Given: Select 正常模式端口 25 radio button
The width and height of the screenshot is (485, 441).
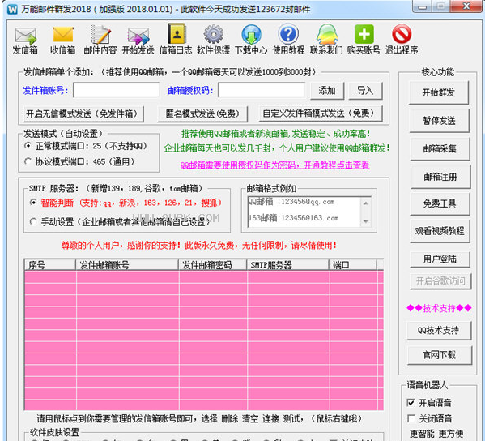Looking at the screenshot, I should [28, 146].
